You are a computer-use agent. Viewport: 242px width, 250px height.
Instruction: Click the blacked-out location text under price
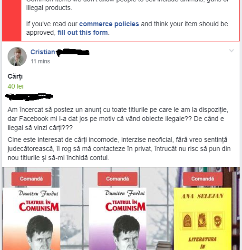pyautogui.click(x=29, y=97)
